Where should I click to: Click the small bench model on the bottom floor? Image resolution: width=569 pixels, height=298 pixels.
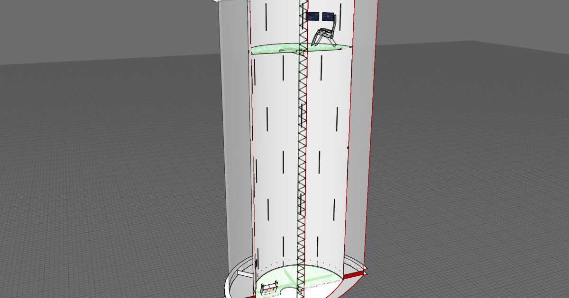coord(268,286)
